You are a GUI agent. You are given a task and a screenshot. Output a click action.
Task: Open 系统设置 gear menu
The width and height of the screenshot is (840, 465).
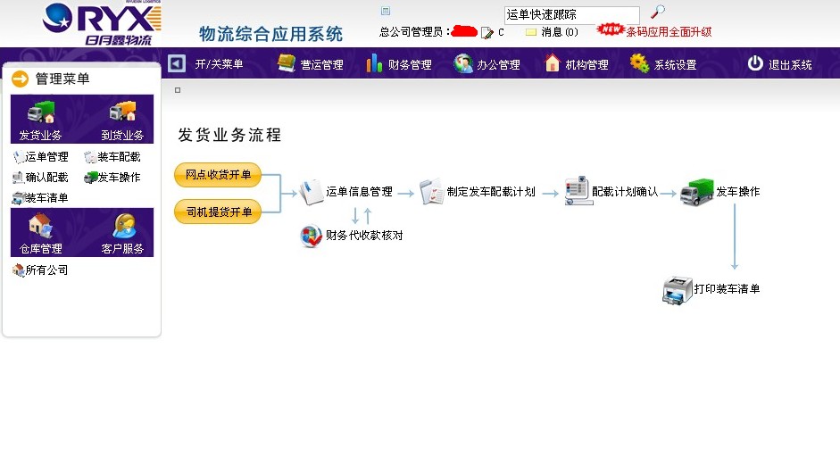[663, 64]
